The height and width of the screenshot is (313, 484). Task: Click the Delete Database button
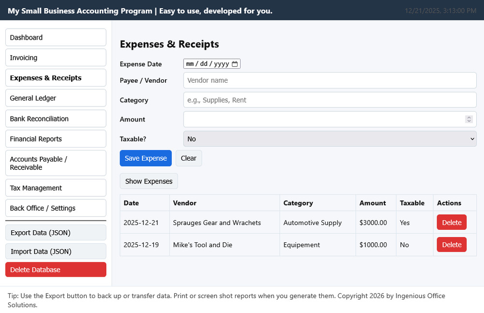[x=55, y=269]
